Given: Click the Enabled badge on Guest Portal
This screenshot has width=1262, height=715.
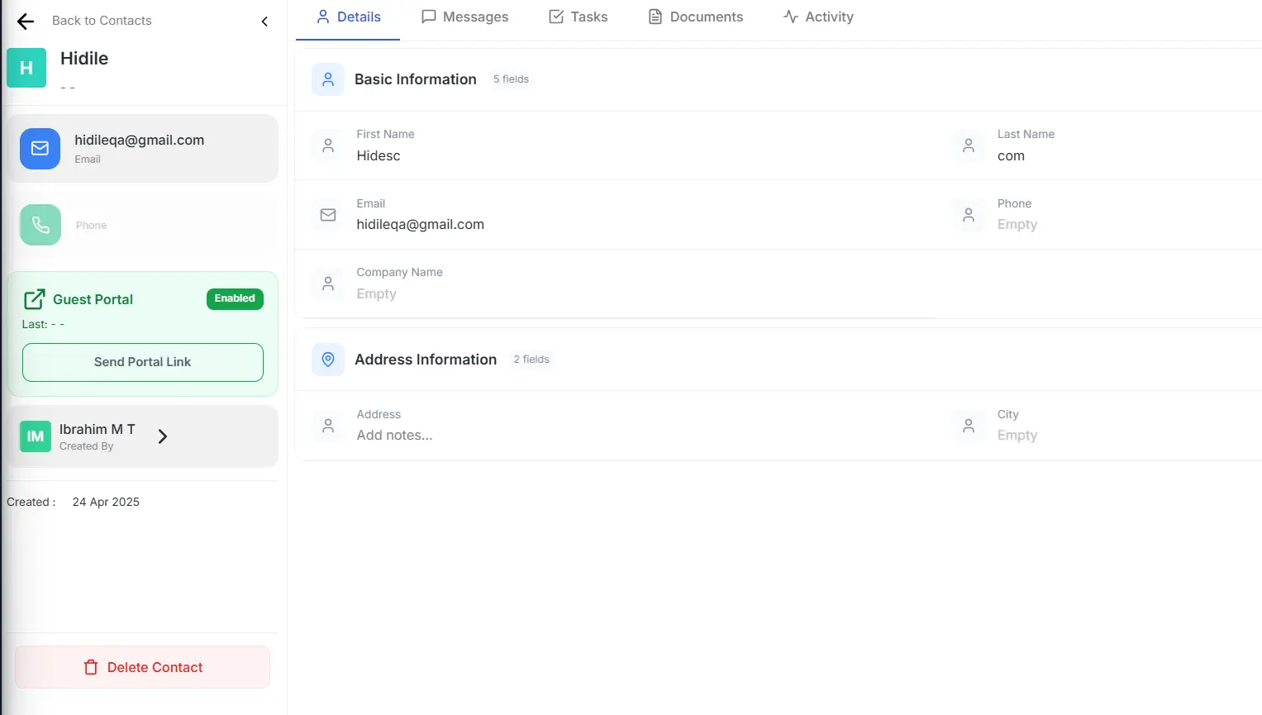Looking at the screenshot, I should click(235, 298).
